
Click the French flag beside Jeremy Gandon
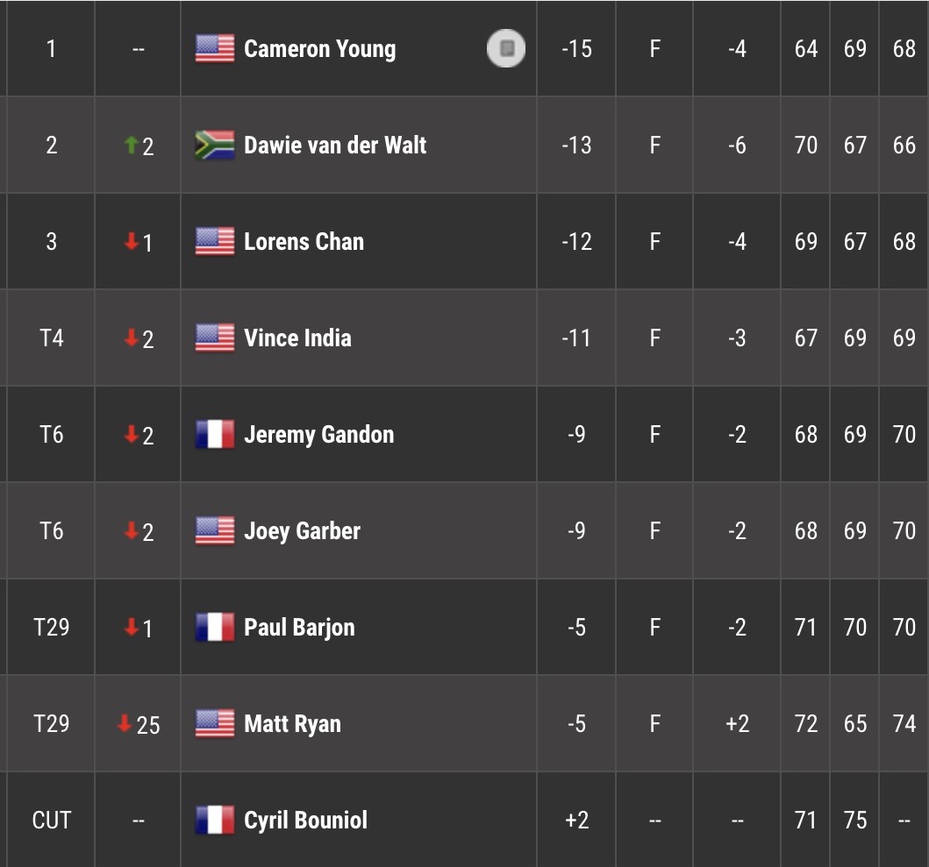coord(214,435)
